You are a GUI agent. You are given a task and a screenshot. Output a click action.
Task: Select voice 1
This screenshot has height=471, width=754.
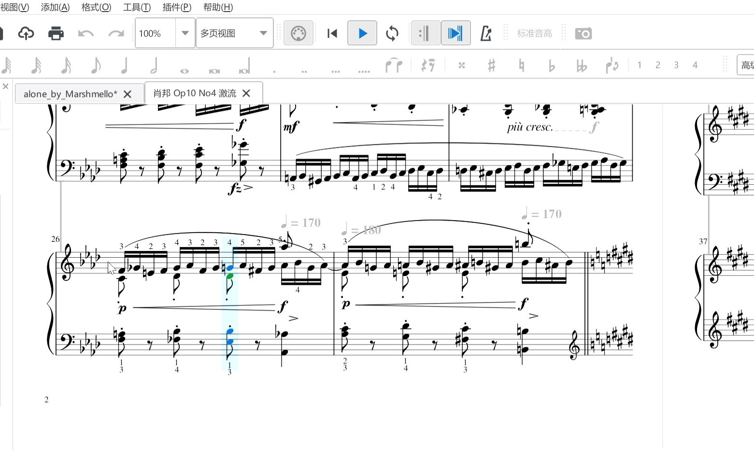(640, 65)
